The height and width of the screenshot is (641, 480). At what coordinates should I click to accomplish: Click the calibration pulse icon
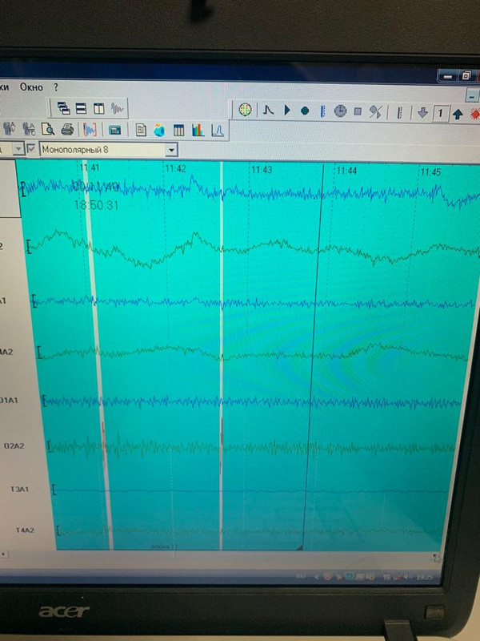(x=268, y=110)
